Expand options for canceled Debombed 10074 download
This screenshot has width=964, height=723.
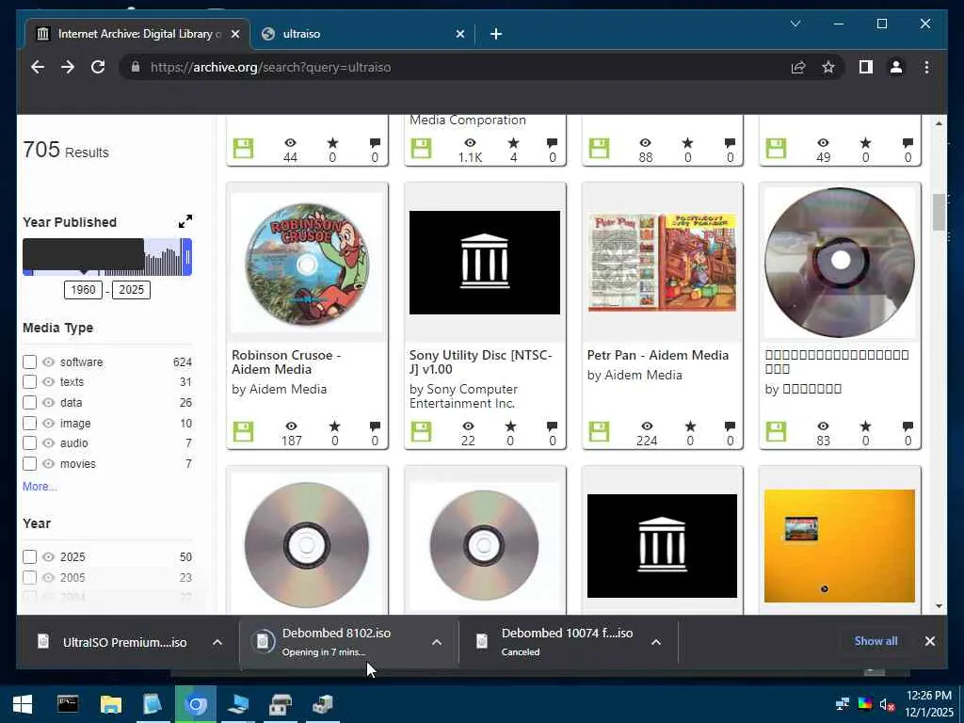(x=656, y=642)
